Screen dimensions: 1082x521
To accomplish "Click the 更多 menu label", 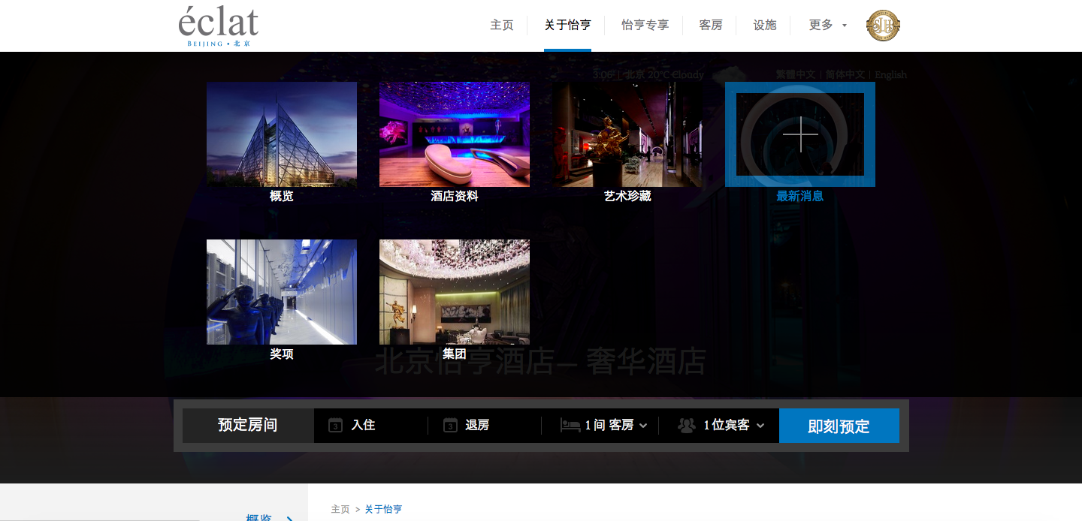I will [821, 26].
